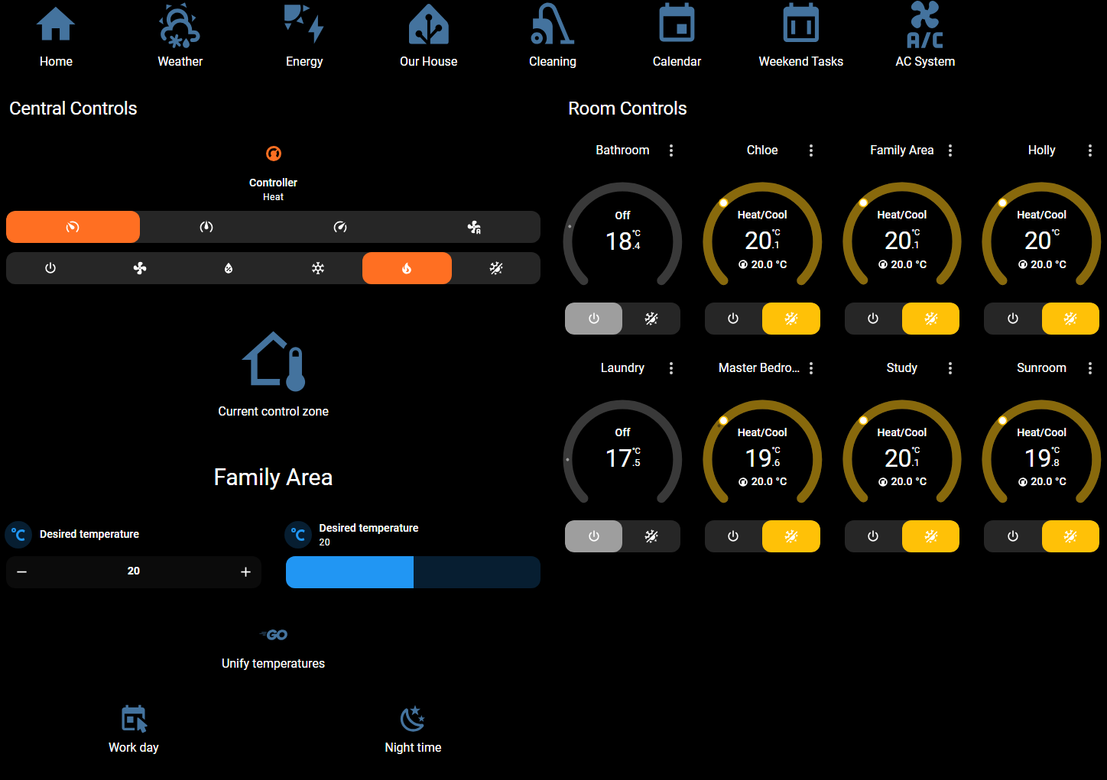Open the Weekend Tasks view
The image size is (1107, 780).
tap(801, 37)
